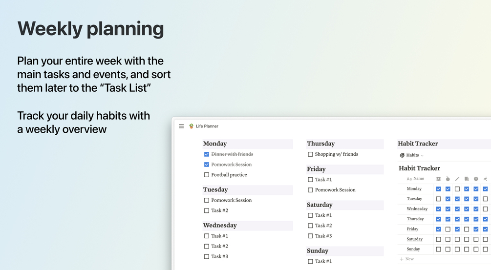Viewport: 491px width, 270px height.
Task: Click the pencil habit column icon
Action: point(457,179)
